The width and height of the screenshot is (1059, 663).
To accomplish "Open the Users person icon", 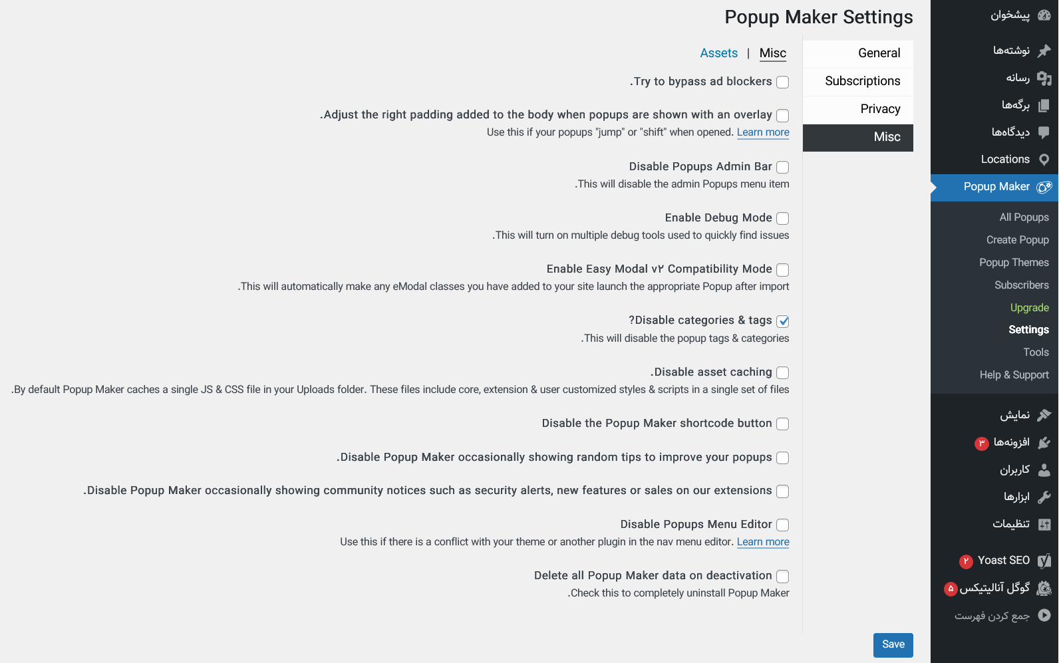I will (1044, 469).
